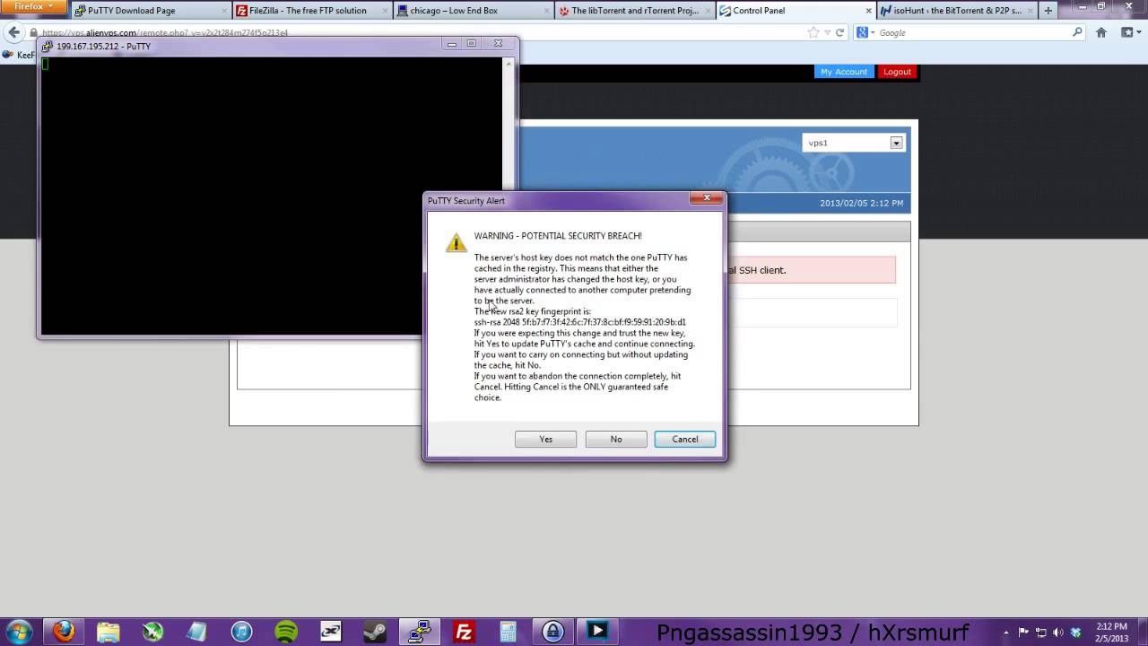Switch to the PuTTY Download Page tab

click(149, 11)
